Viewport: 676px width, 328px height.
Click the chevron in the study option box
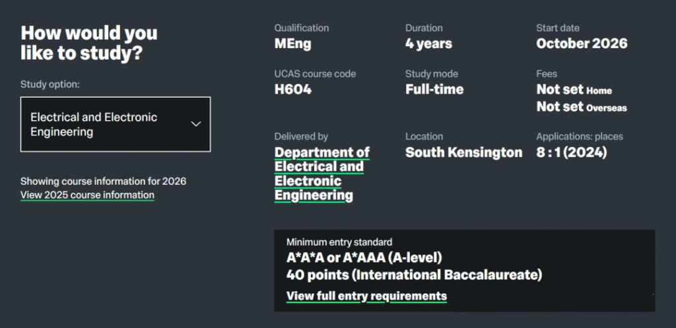196,124
